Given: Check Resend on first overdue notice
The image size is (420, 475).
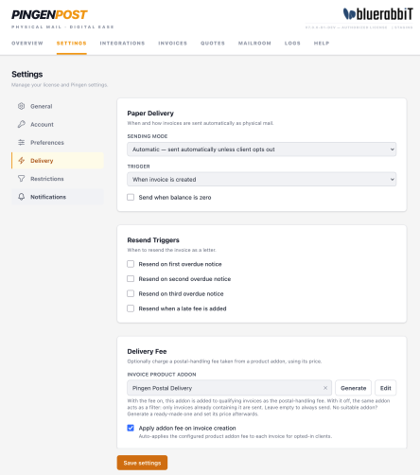Looking at the screenshot, I should click(x=131, y=264).
